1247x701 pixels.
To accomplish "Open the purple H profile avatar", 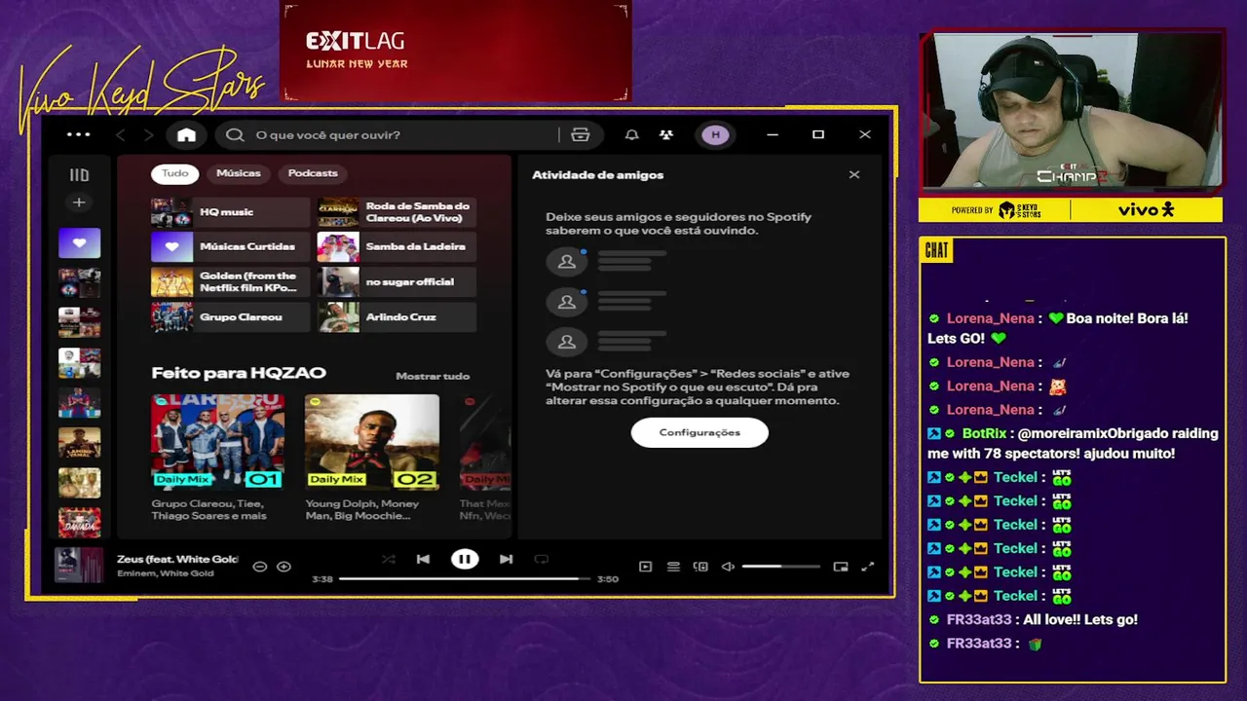I will [715, 134].
